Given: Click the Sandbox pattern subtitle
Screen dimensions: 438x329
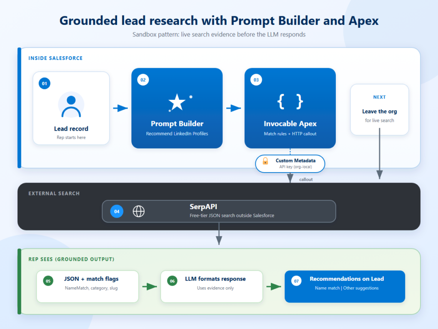Looking at the screenshot, I should click(x=219, y=34).
